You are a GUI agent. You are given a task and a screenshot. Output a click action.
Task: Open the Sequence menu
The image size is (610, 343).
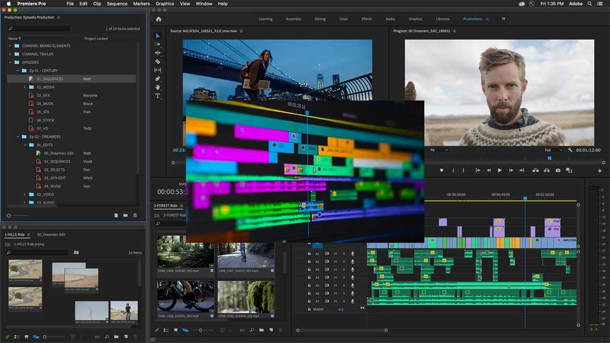click(x=117, y=4)
